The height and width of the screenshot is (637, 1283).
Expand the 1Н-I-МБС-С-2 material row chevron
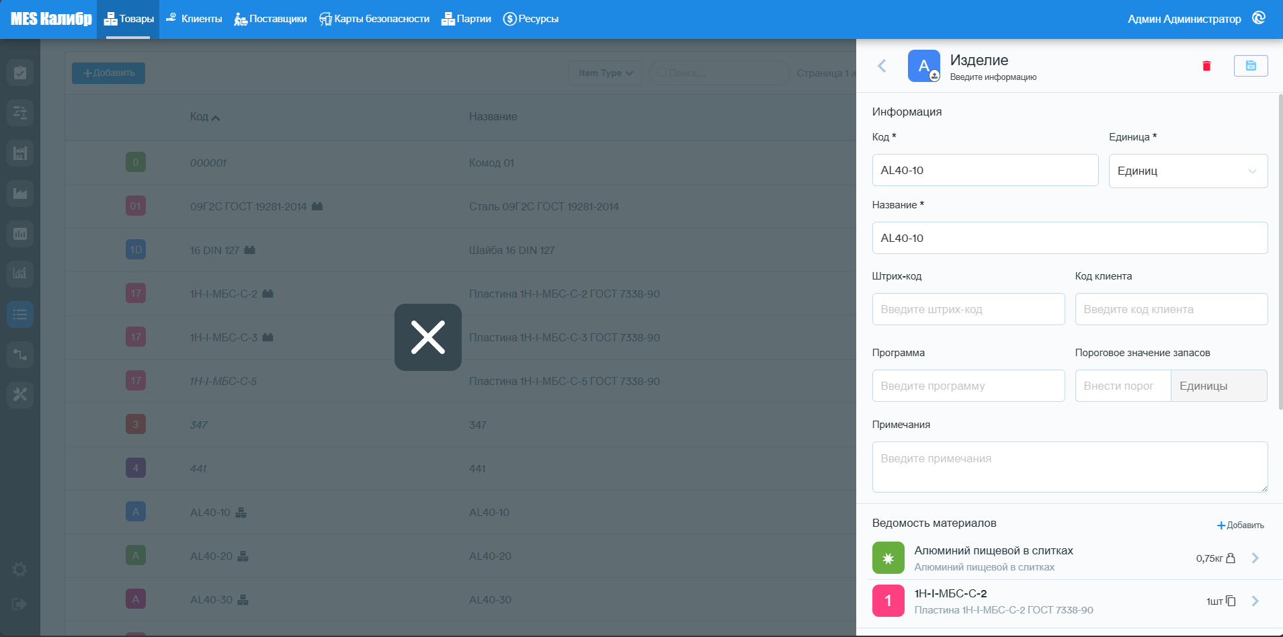pyautogui.click(x=1255, y=601)
